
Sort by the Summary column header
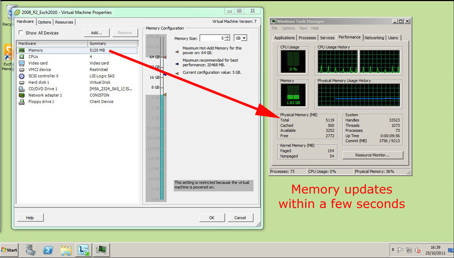(112, 43)
